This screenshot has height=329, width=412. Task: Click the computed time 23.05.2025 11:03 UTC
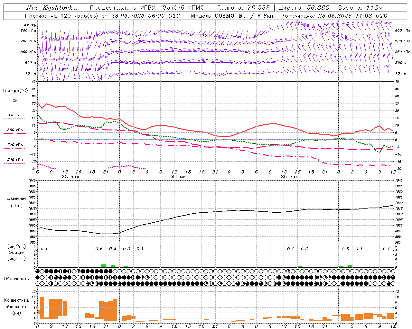[x=353, y=16]
